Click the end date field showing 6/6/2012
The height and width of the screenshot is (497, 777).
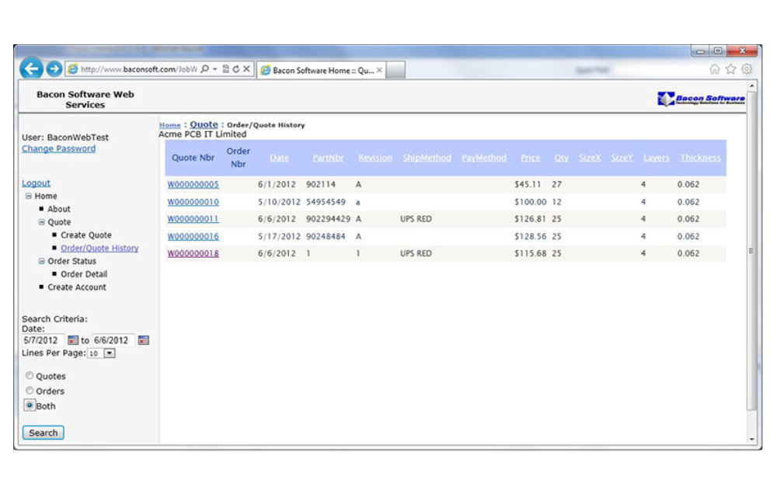(x=113, y=340)
